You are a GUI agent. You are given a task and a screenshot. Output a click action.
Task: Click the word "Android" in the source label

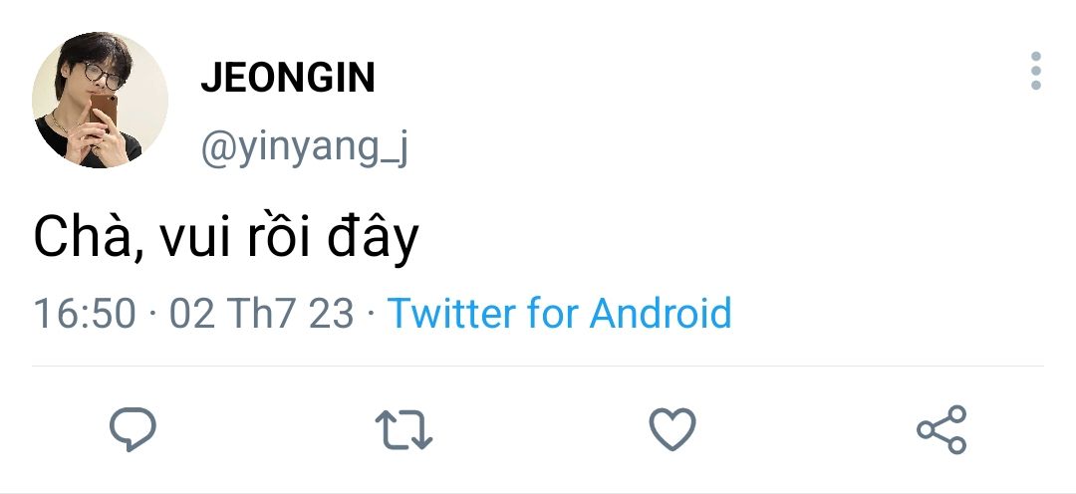(x=661, y=313)
